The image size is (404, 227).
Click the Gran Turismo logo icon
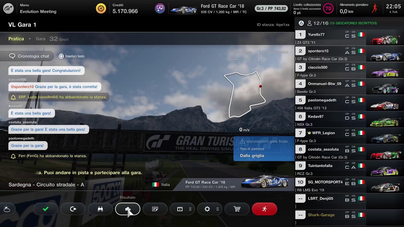click(9, 9)
